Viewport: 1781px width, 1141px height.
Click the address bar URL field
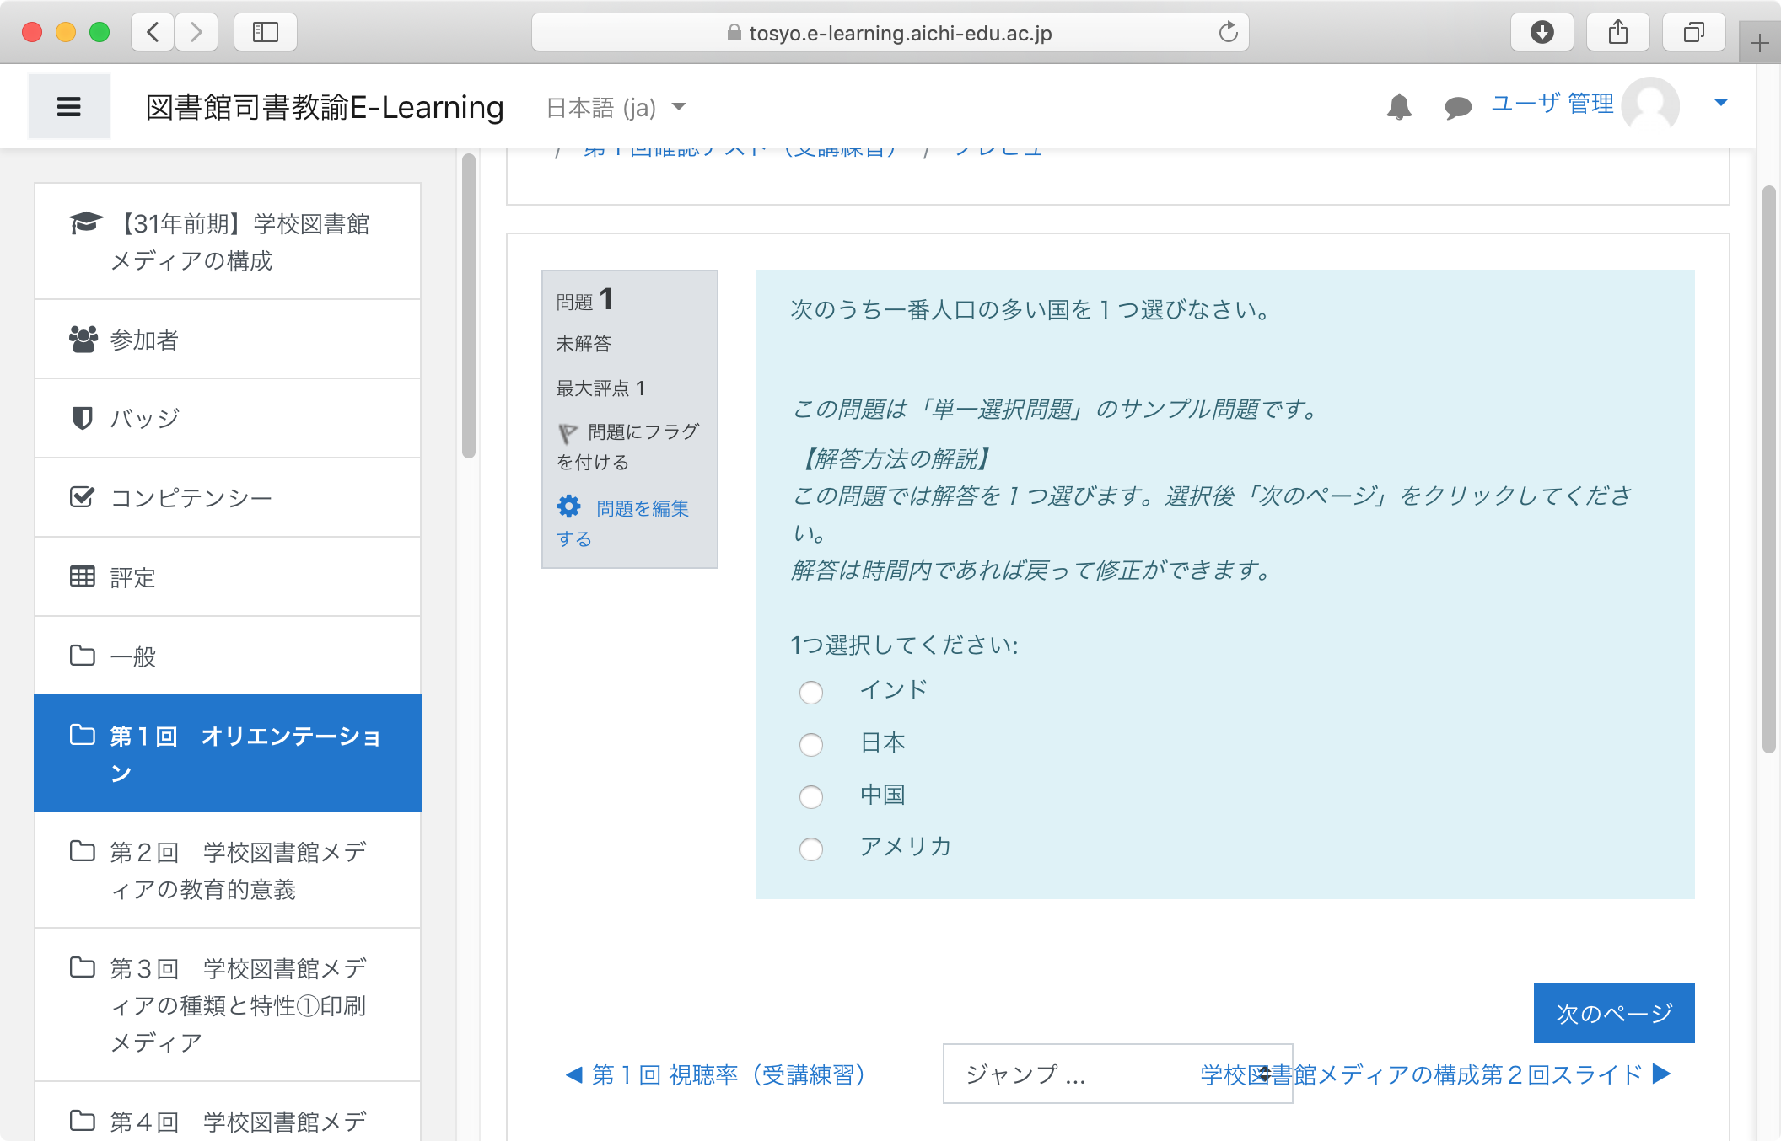890,32
